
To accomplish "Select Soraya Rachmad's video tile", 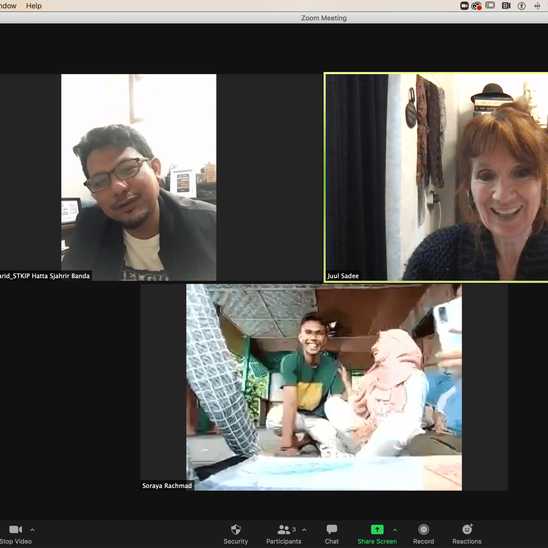I will [x=324, y=387].
